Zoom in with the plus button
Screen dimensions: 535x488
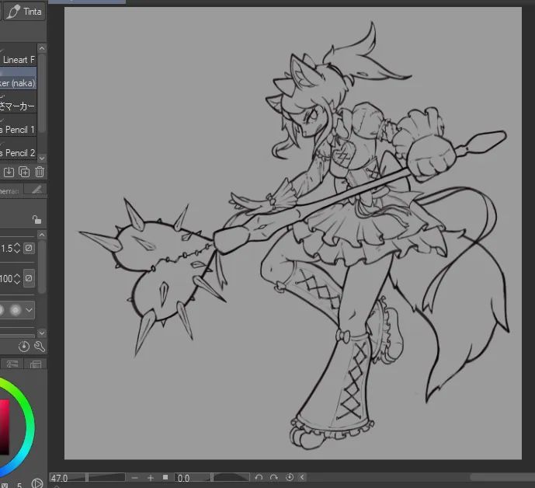point(150,478)
